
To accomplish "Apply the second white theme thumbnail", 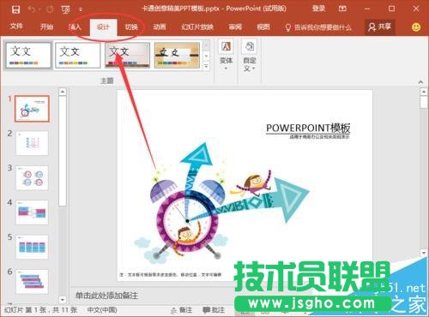I will pyautogui.click(x=78, y=56).
